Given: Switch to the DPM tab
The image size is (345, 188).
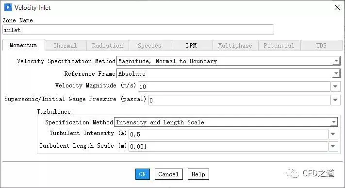Looking at the screenshot, I should pyautogui.click(x=191, y=46).
